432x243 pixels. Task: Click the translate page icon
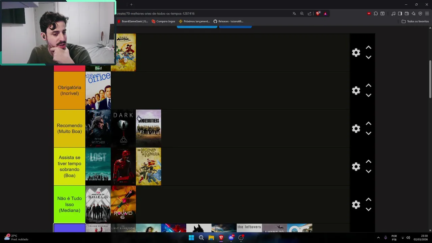click(294, 13)
